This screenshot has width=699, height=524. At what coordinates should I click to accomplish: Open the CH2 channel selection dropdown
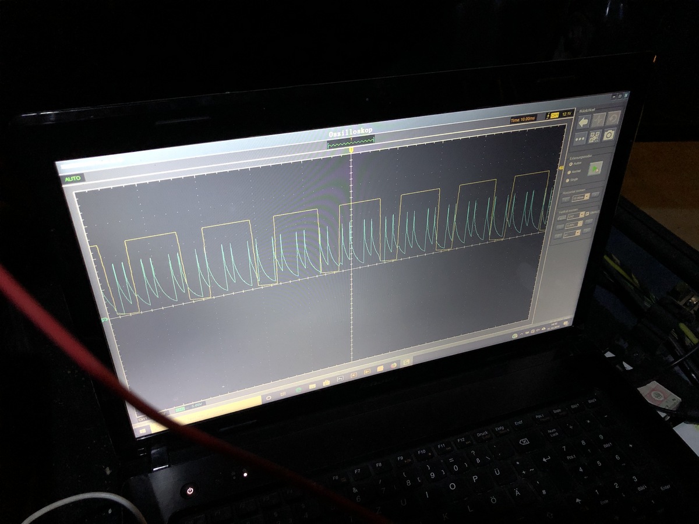[x=576, y=215]
